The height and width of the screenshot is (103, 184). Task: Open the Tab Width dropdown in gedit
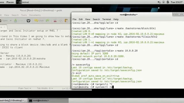(45, 88)
